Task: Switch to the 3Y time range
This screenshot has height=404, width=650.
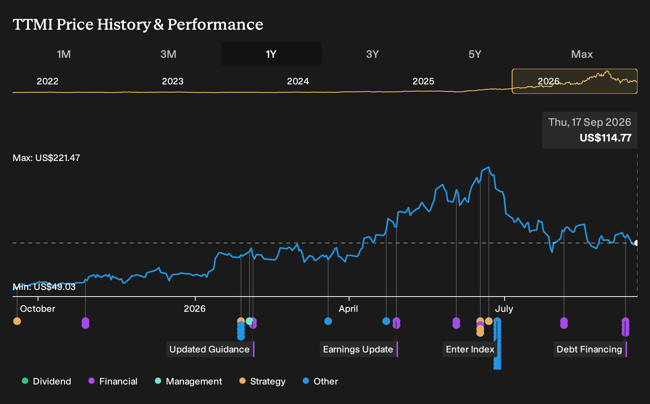Action: (x=372, y=54)
